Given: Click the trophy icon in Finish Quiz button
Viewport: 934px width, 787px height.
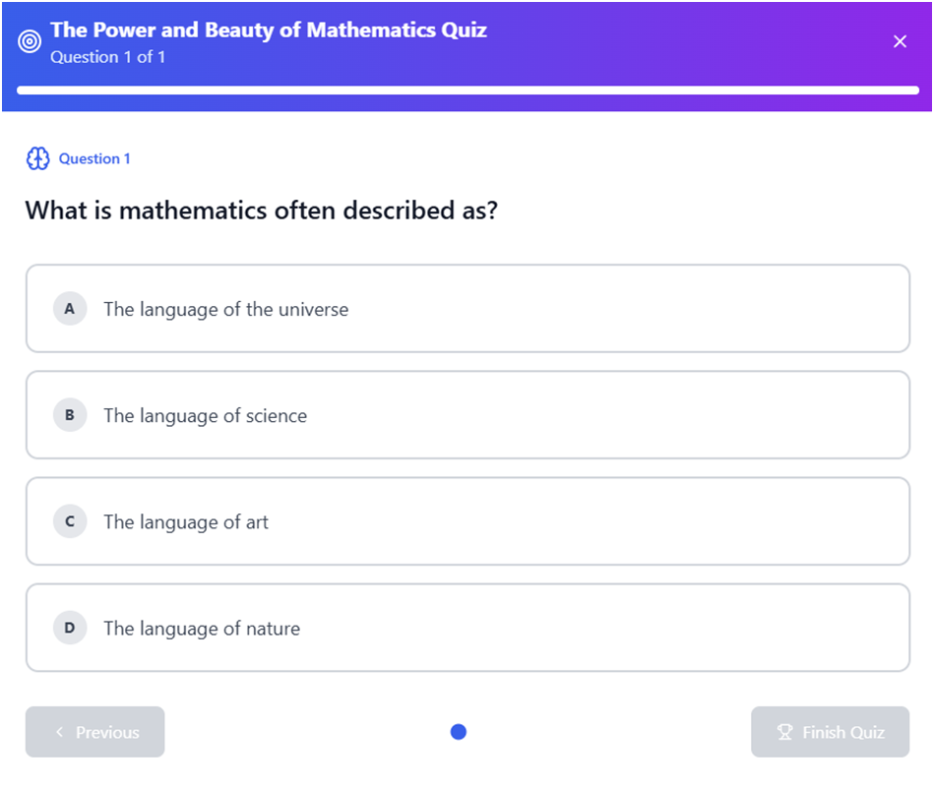Looking at the screenshot, I should pos(784,732).
